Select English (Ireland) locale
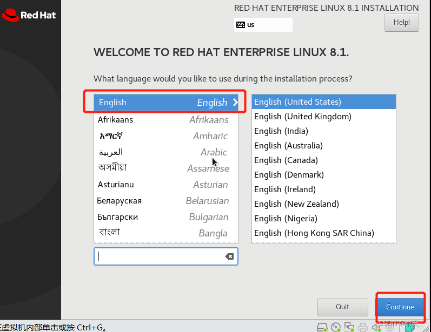This screenshot has height=332, width=431. tap(324, 189)
